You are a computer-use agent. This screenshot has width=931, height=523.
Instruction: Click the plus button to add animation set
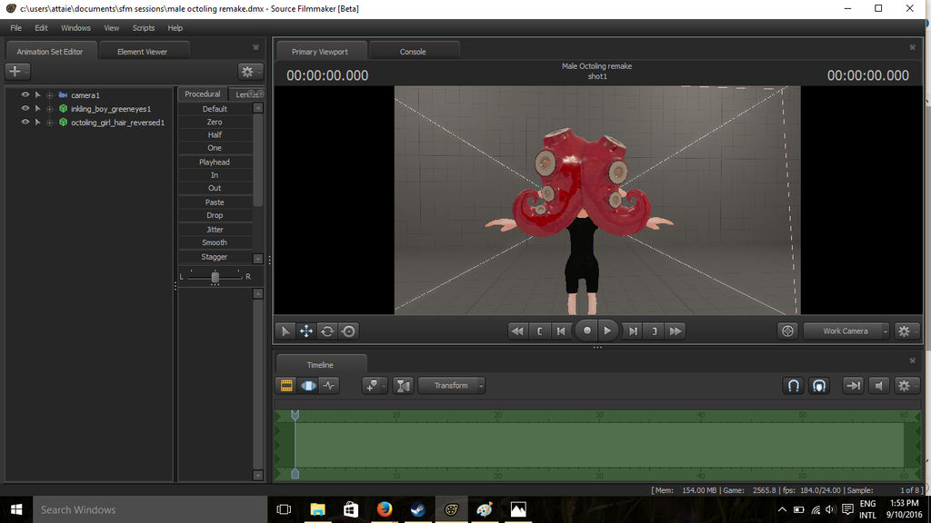15,71
